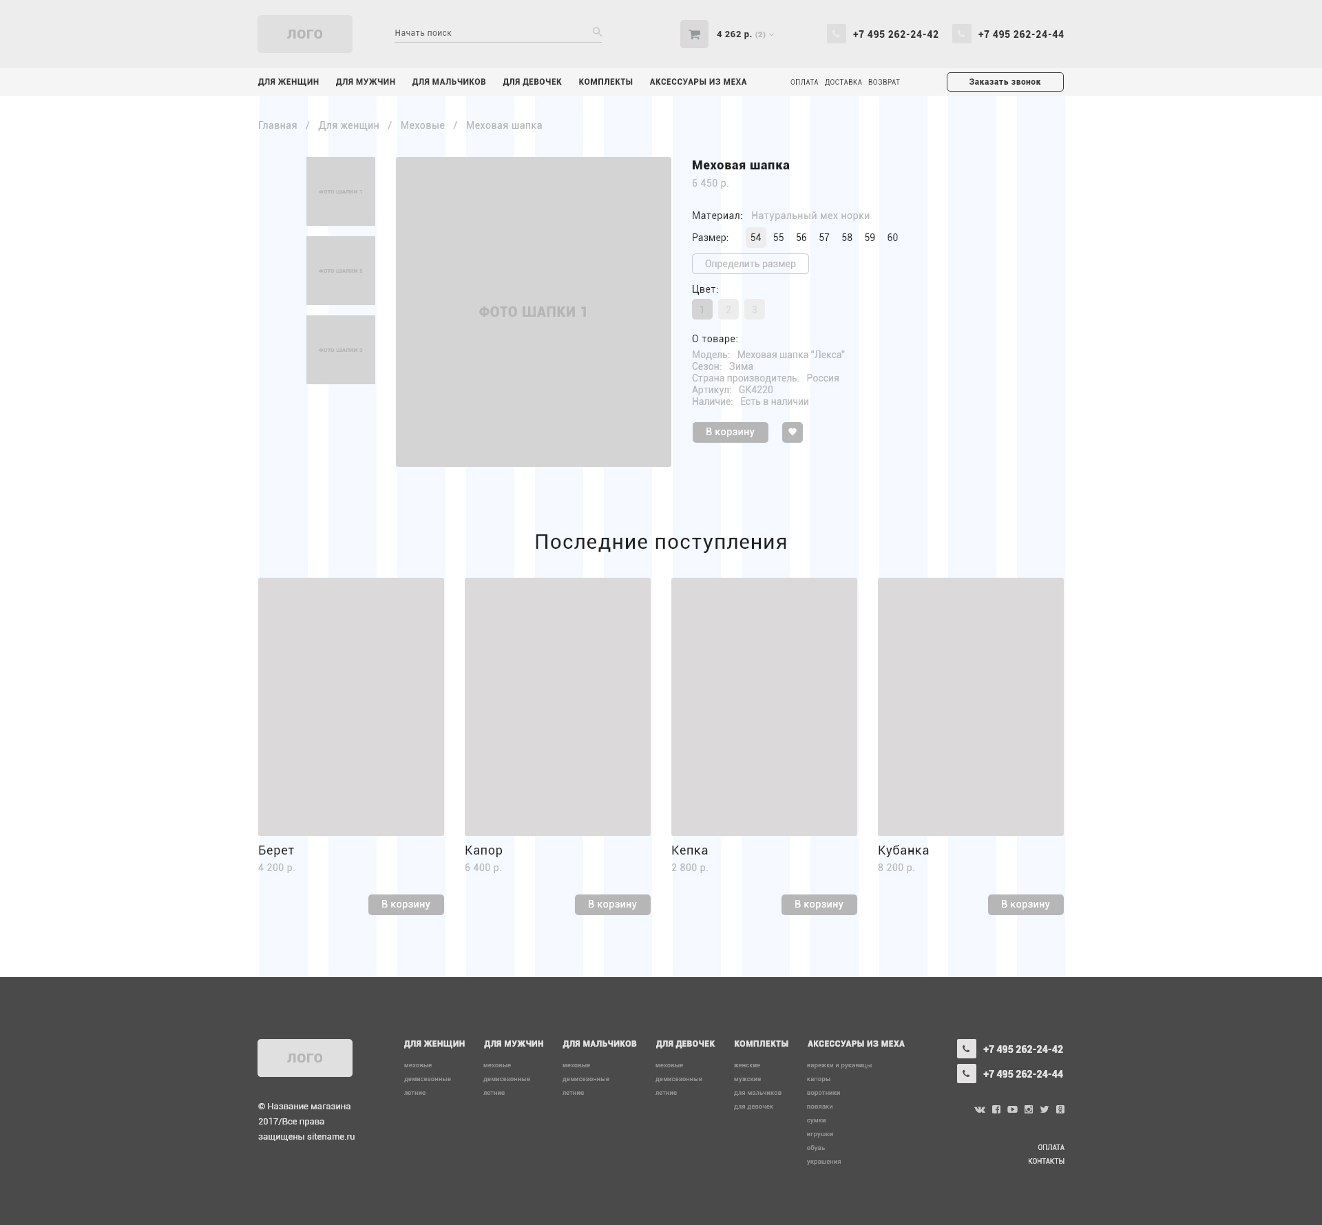1322x1225 pixels.
Task: Open the Odnoklassniki icon in footer
Action: click(x=1060, y=1109)
